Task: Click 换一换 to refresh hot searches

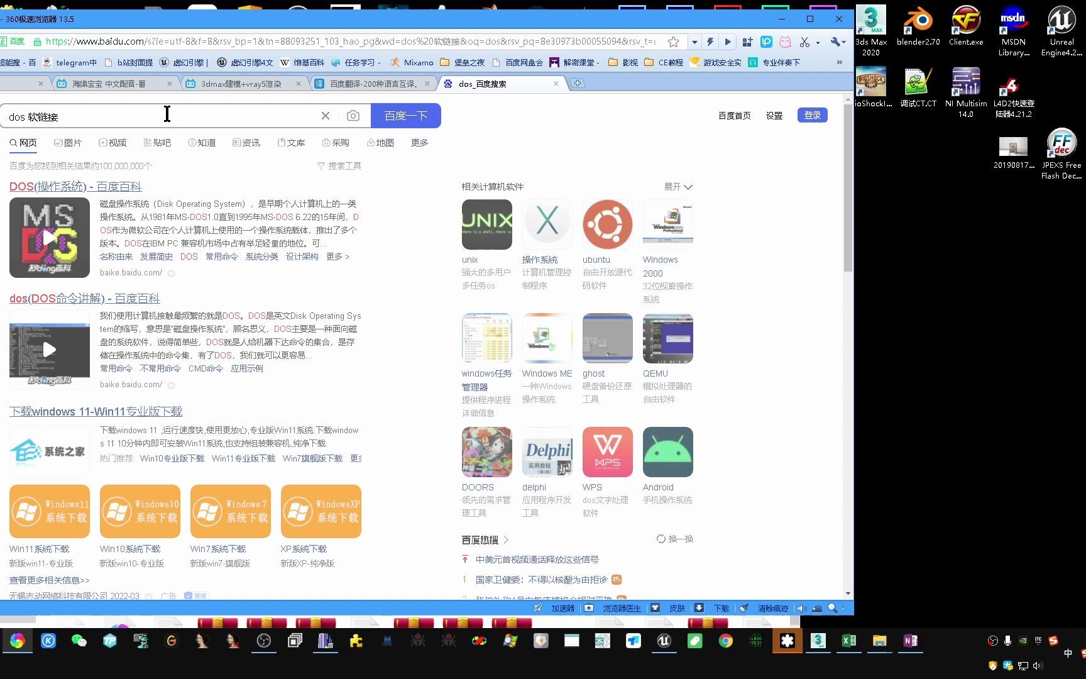Action: click(x=675, y=539)
